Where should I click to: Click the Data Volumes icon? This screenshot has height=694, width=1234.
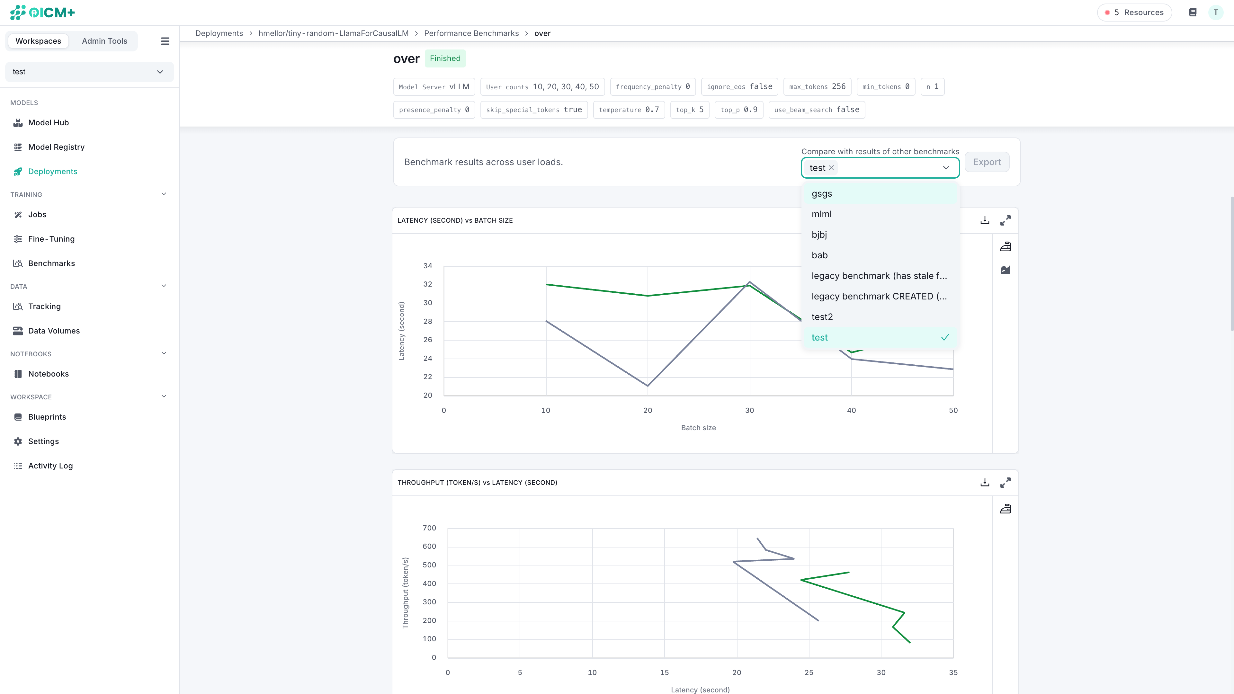click(x=18, y=331)
